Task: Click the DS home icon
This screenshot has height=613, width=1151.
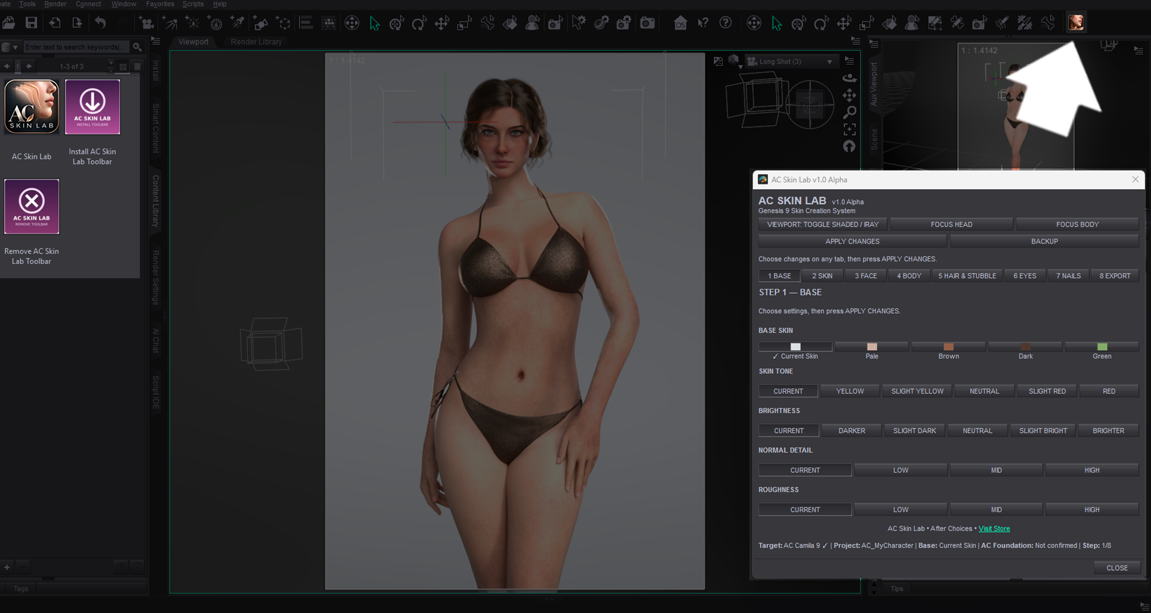Action: pos(680,23)
